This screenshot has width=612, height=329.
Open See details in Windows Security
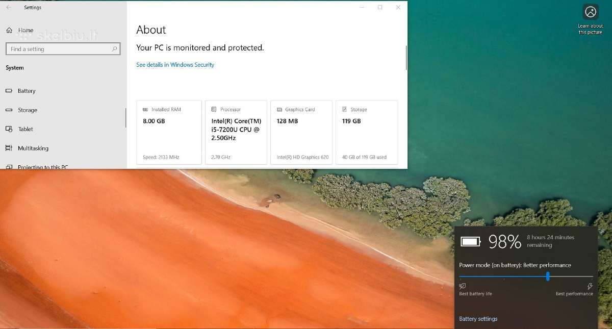[175, 65]
